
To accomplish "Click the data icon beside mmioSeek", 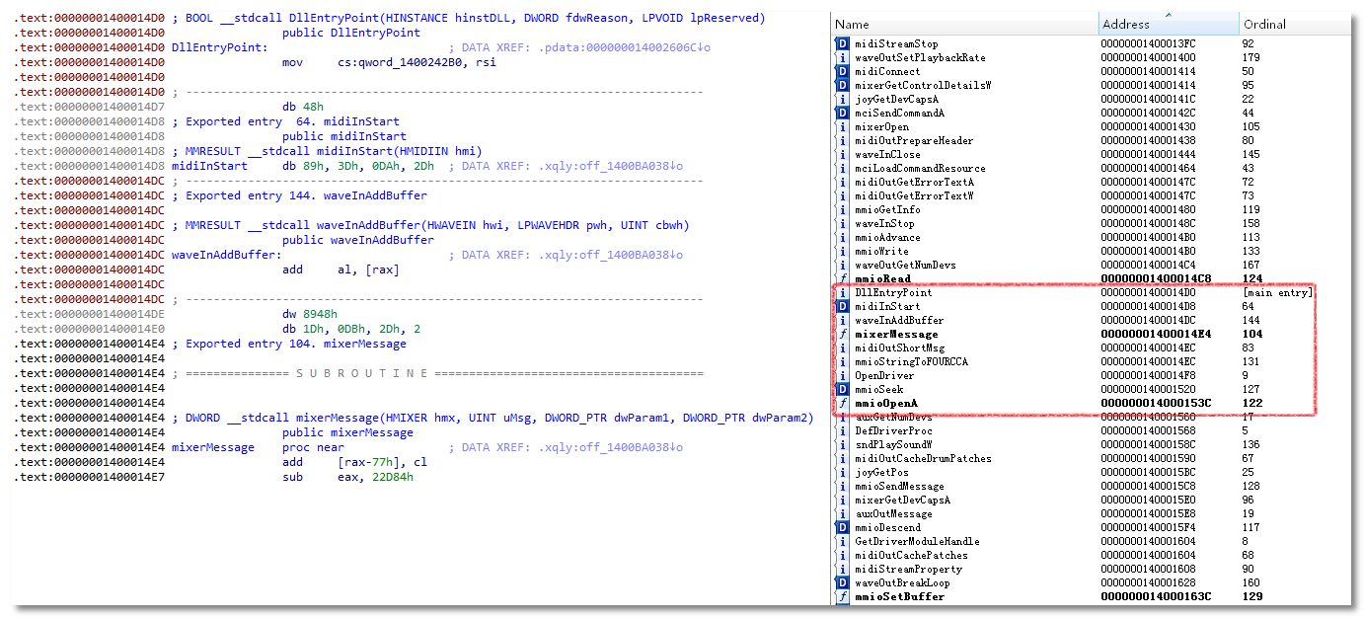I will tap(842, 389).
